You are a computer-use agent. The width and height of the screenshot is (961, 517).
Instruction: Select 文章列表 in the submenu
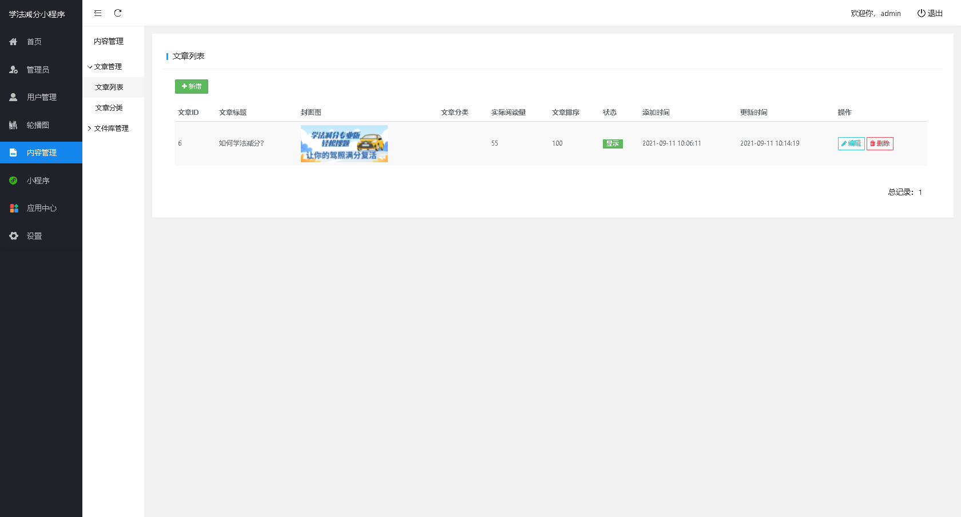pyautogui.click(x=109, y=87)
